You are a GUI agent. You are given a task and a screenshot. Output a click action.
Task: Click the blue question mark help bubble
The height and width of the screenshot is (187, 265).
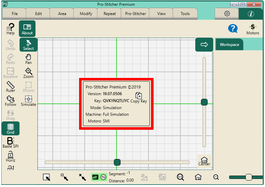tap(233, 29)
